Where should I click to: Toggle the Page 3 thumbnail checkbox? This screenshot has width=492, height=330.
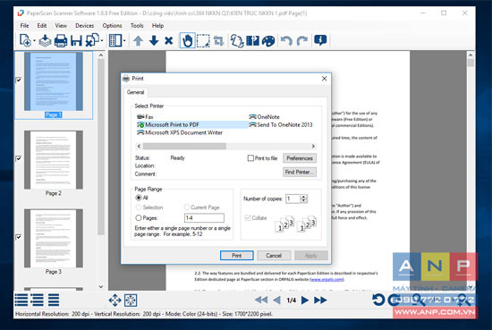click(19, 237)
